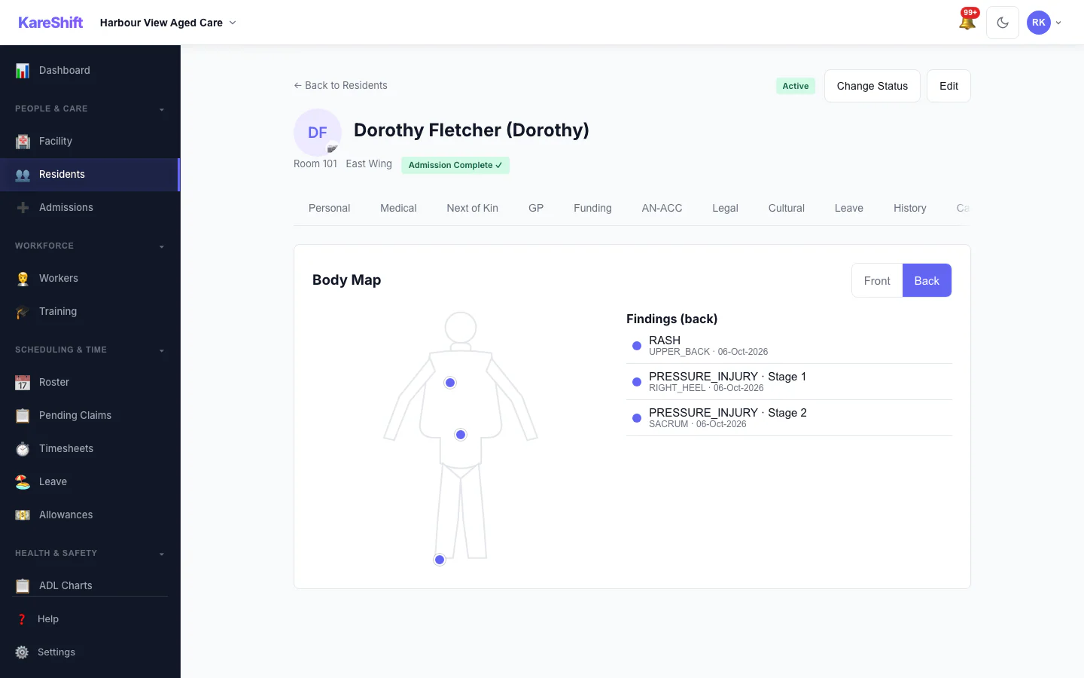1084x678 pixels.
Task: Open the Leave beach icon in sidebar
Action: (23, 481)
